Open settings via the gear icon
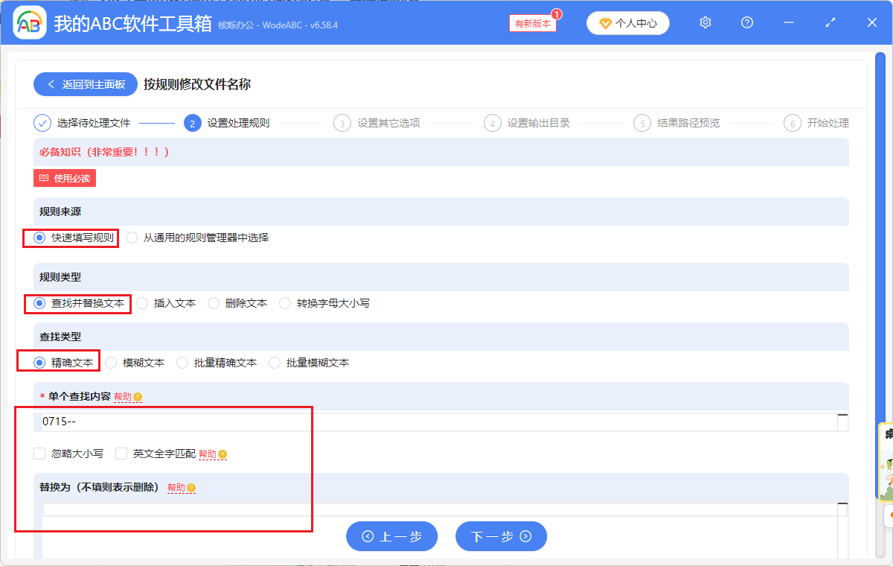This screenshot has width=893, height=566. coord(705,22)
